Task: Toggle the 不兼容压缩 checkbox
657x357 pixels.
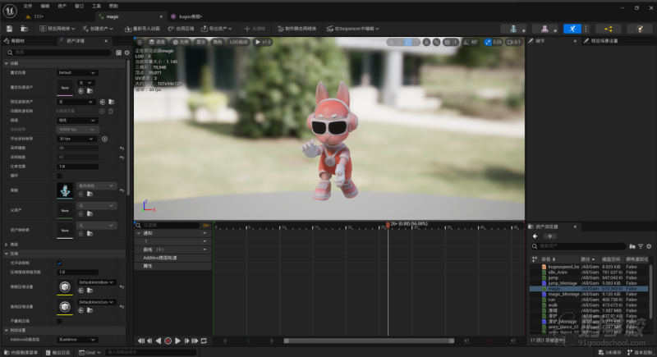Action: (59, 323)
